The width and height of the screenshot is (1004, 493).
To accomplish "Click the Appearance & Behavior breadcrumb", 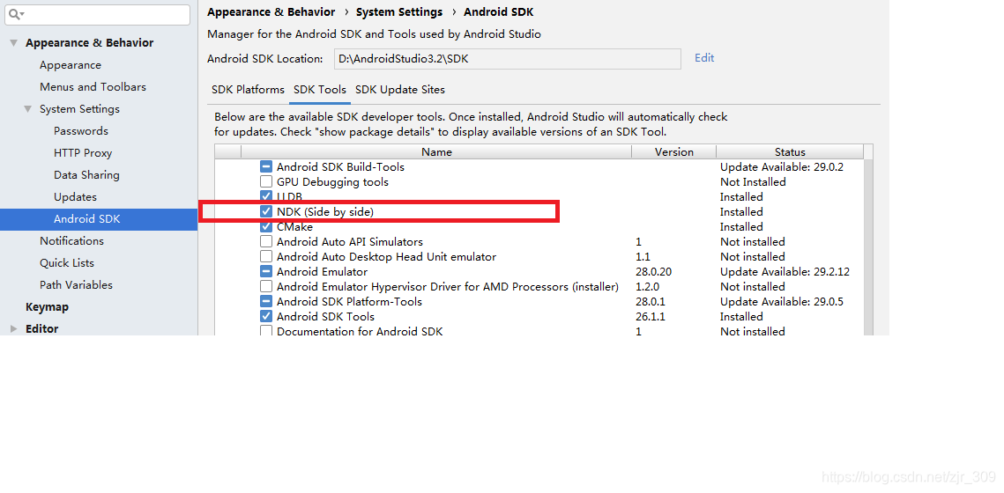I will (271, 12).
